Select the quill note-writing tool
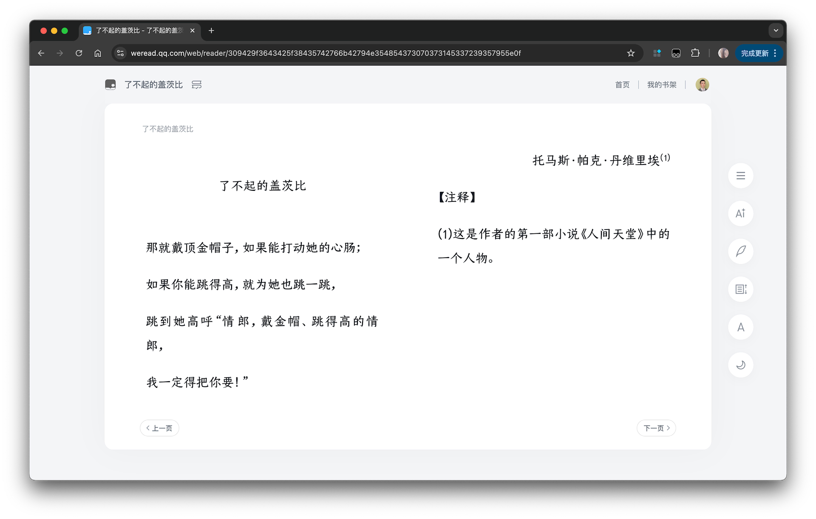This screenshot has height=519, width=816. coord(741,251)
